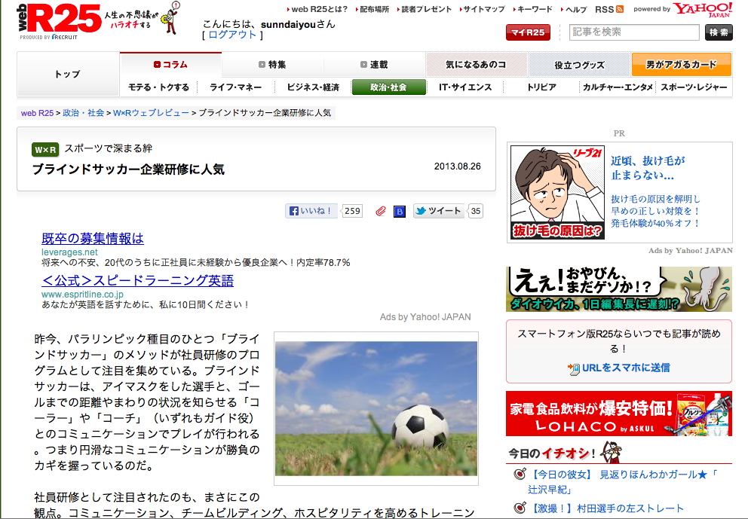Screen dimensions: 748x519
Task: Select the コラム tab
Action: 170,64
